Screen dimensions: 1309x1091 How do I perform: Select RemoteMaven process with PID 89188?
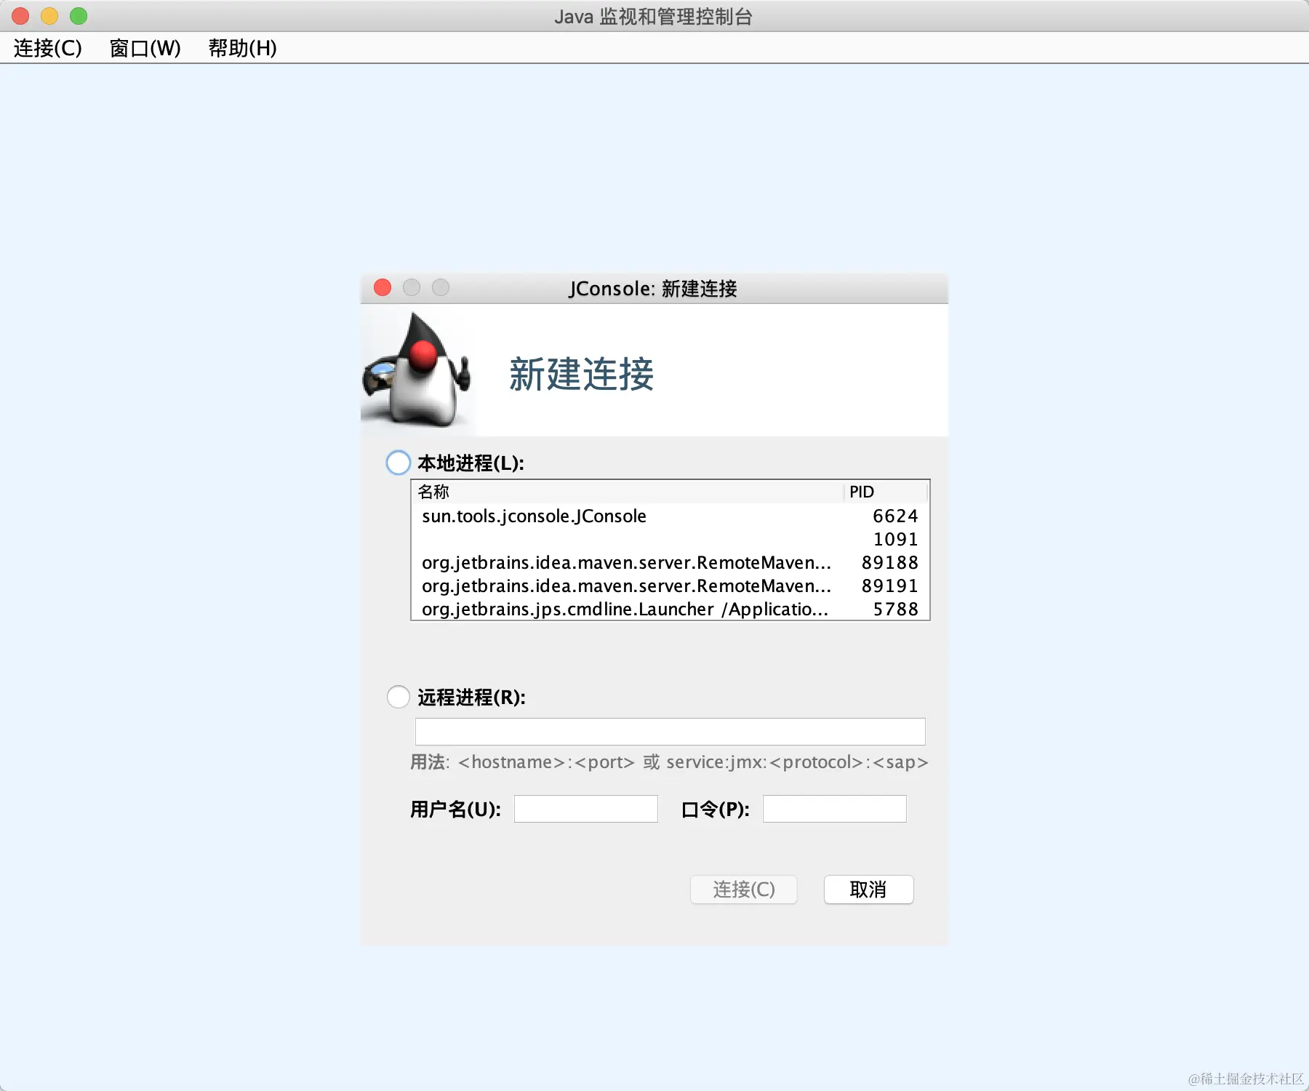click(670, 562)
